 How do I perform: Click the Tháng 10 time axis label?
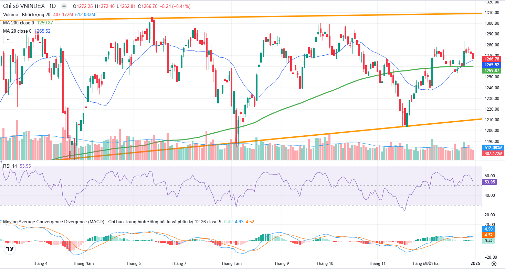point(325,264)
